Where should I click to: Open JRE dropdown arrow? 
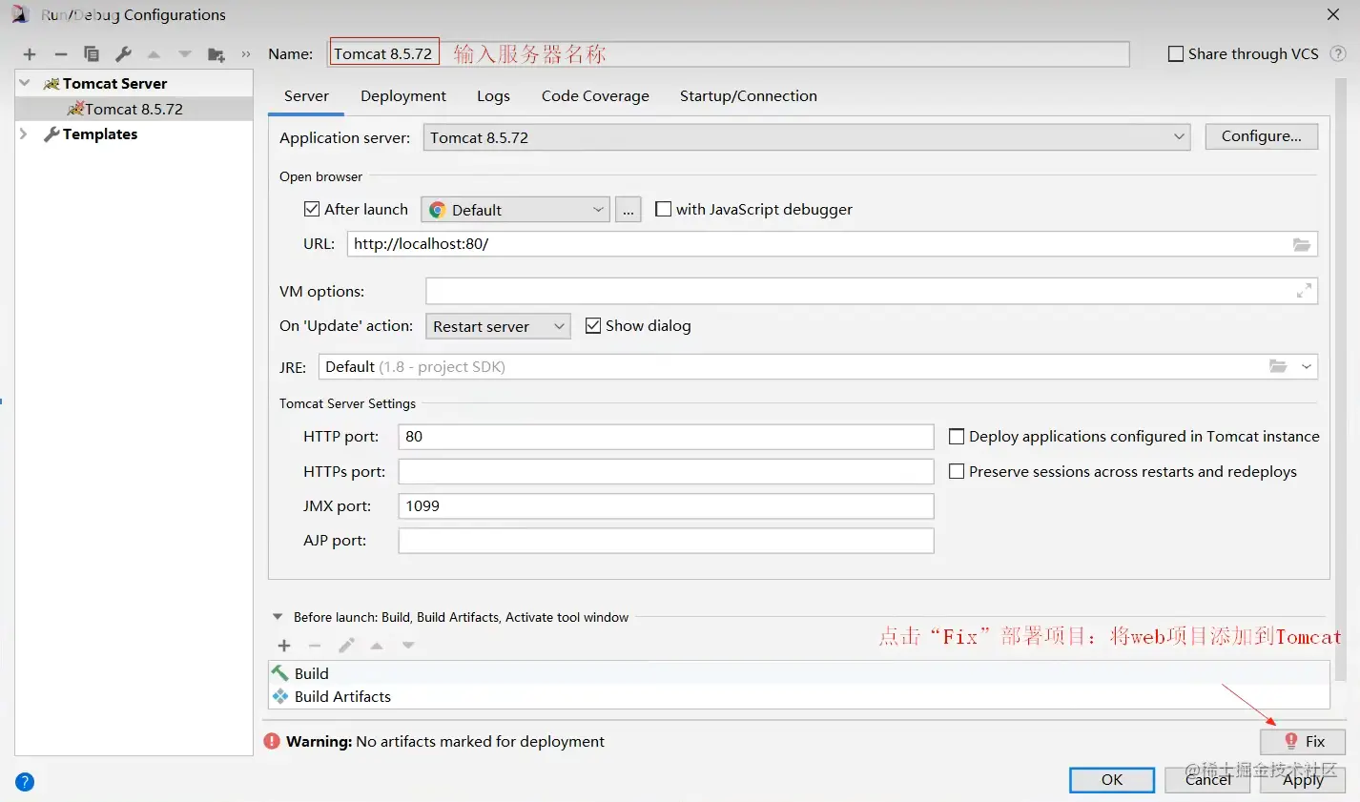(x=1307, y=366)
